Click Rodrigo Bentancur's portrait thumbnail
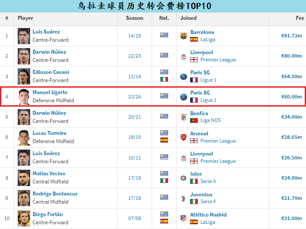The image size is (306, 229). pyautogui.click(x=24, y=198)
